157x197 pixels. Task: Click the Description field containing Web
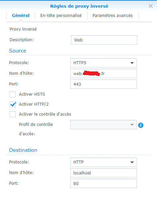pyautogui.click(x=104, y=40)
